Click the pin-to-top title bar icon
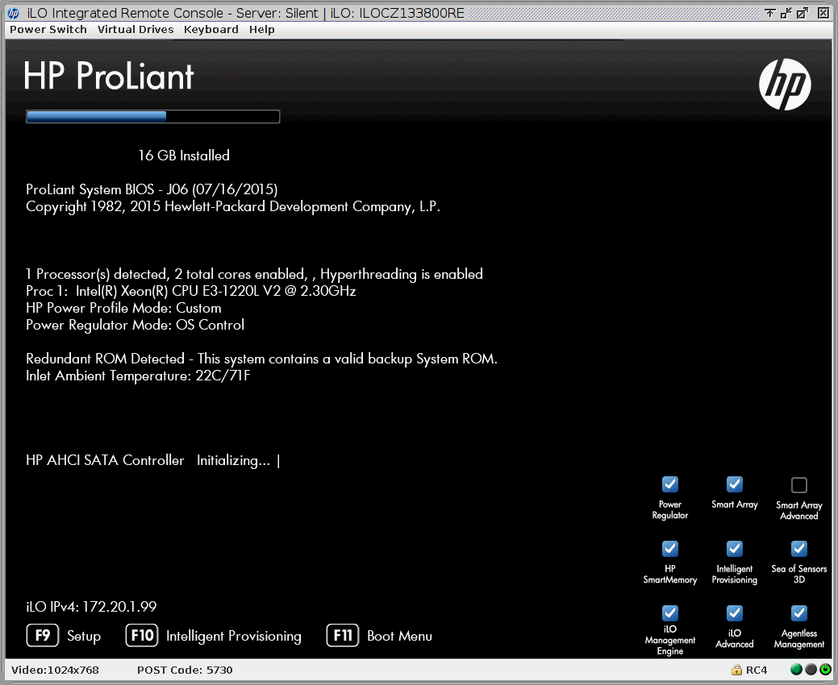The height and width of the screenshot is (685, 838). [x=769, y=13]
